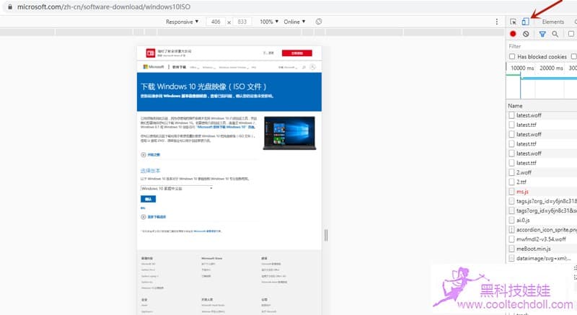This screenshot has height=315, width=577.
Task: Click the account avatar icon on page
Action: coord(313,67)
